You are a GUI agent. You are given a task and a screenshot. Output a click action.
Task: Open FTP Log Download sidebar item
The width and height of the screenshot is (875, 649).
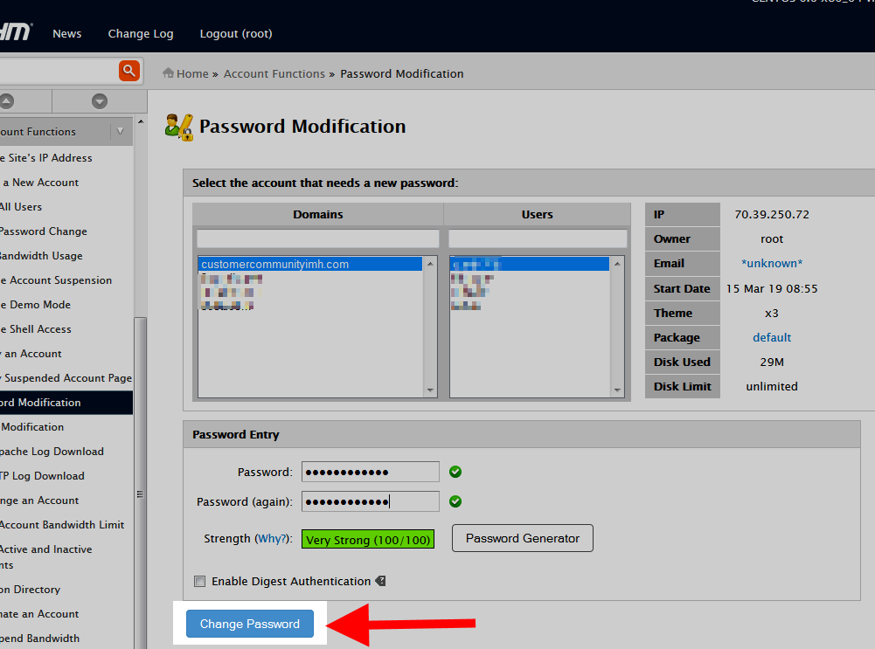43,475
